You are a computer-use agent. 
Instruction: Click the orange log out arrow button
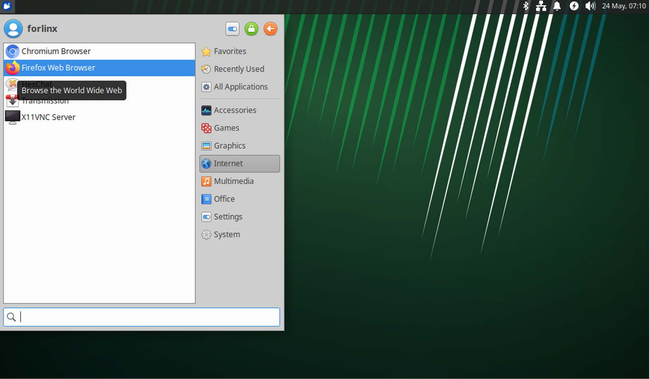pos(271,29)
